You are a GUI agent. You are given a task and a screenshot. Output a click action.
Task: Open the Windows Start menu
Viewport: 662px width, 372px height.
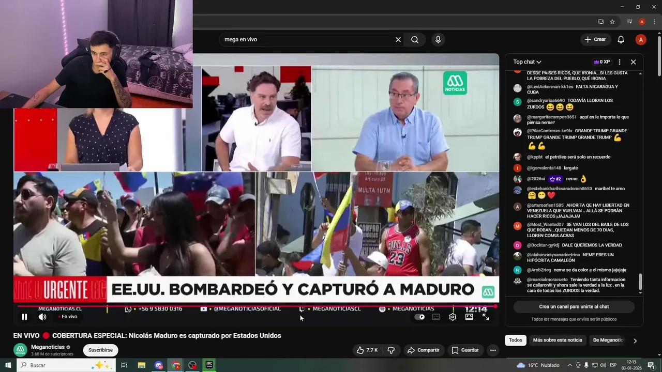click(x=8, y=365)
